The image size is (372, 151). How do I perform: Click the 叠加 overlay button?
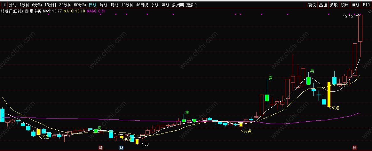click(323, 5)
